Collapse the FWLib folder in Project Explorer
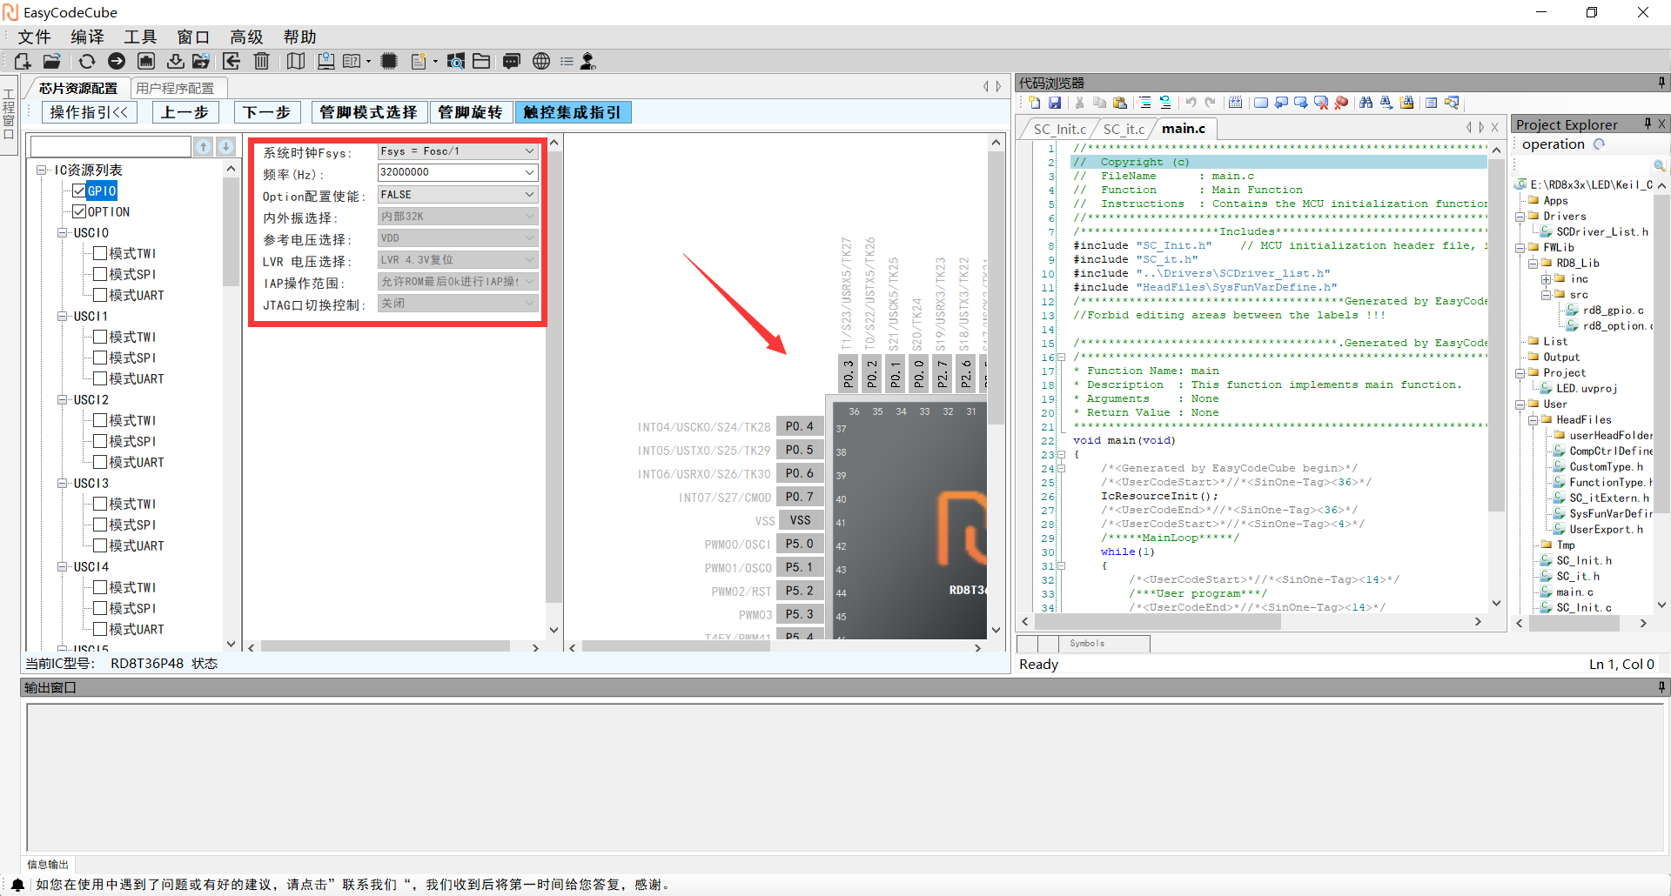 coord(1520,247)
